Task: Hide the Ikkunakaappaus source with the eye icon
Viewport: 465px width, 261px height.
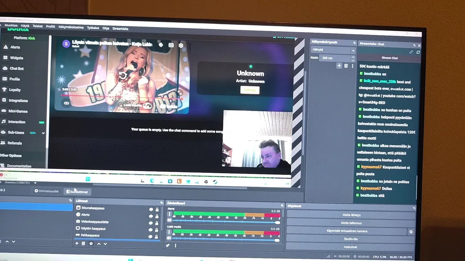Action: coord(151,210)
